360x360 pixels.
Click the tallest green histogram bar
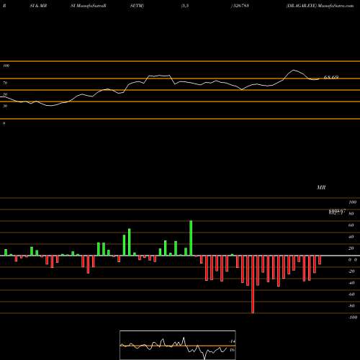[191, 238]
